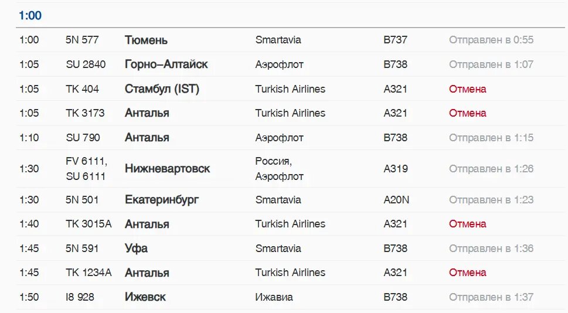Open flight TK 3015A
This screenshot has height=313, width=568.
(89, 224)
